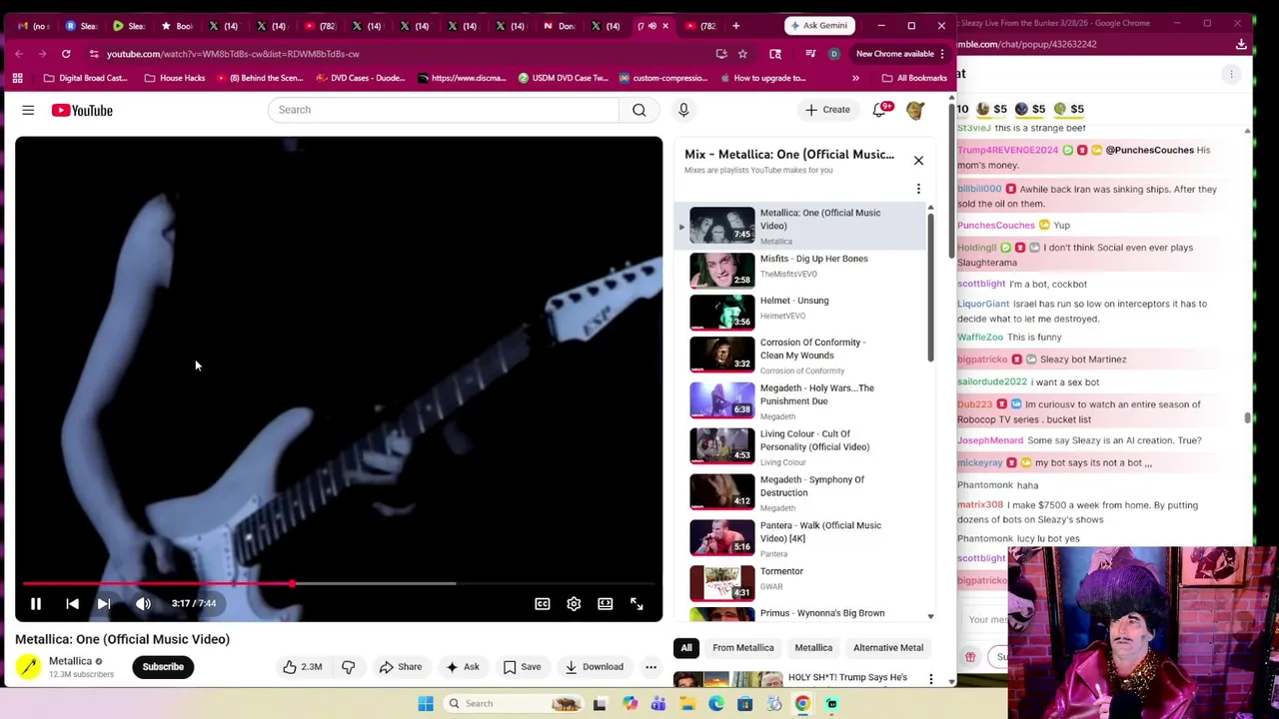Save the video to a playlist

point(522,667)
